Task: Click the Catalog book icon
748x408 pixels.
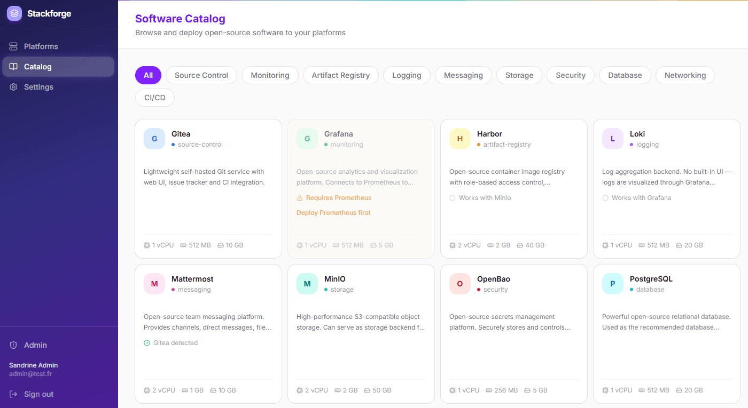Action: (x=13, y=67)
